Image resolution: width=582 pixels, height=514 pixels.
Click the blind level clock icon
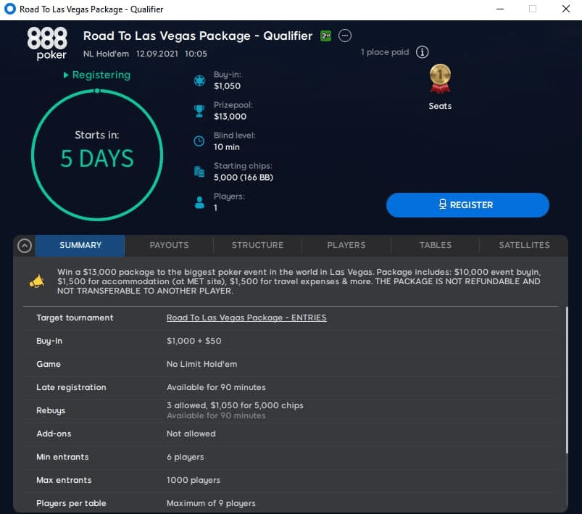[199, 141]
